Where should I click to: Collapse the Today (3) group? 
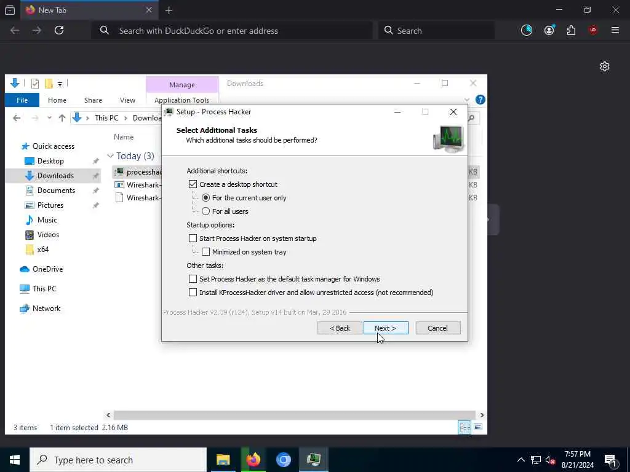110,155
